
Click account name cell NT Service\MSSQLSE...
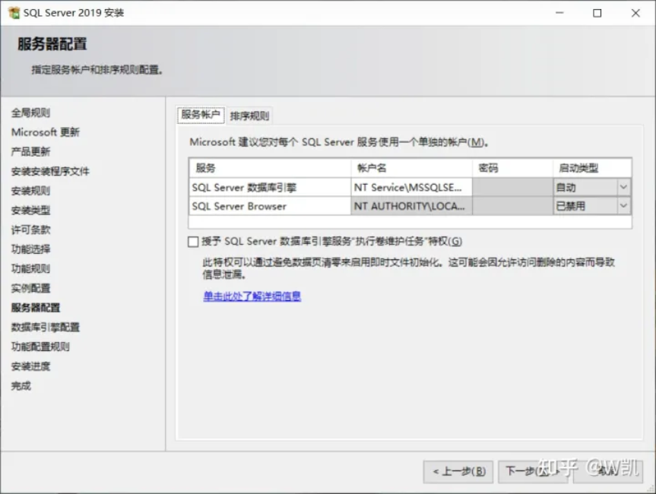412,188
